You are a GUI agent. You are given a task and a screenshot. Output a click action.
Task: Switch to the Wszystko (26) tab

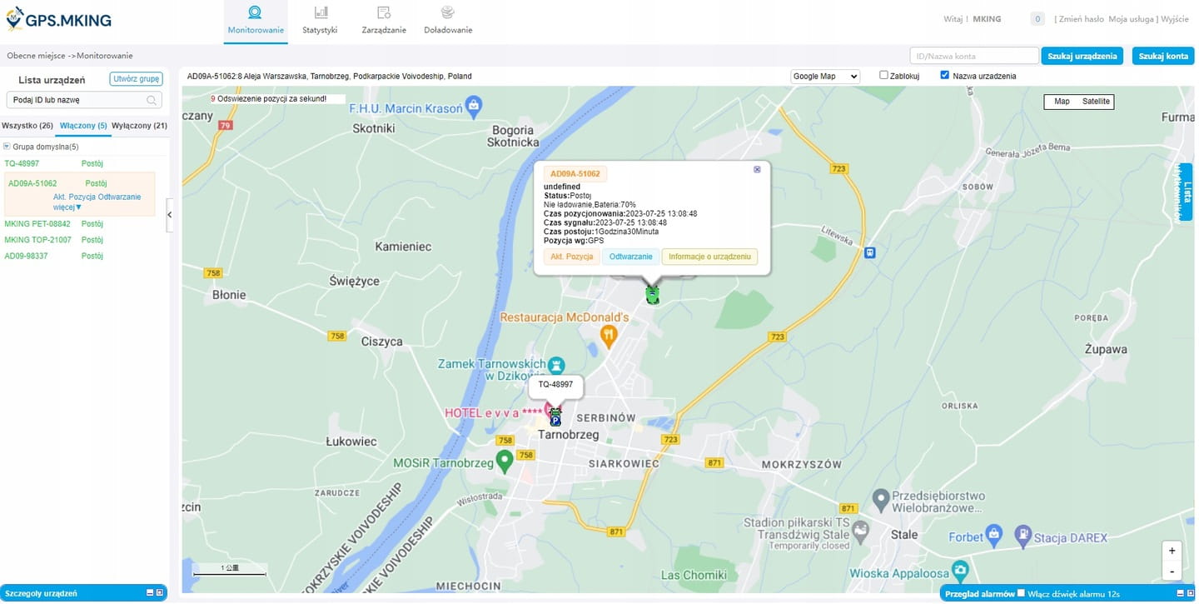point(27,126)
